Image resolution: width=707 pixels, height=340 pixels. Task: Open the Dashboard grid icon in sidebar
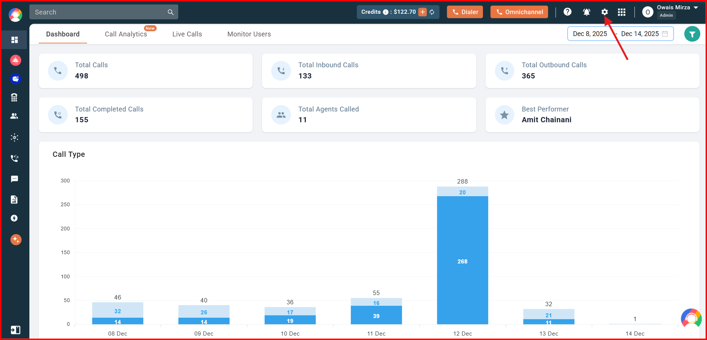coord(15,40)
